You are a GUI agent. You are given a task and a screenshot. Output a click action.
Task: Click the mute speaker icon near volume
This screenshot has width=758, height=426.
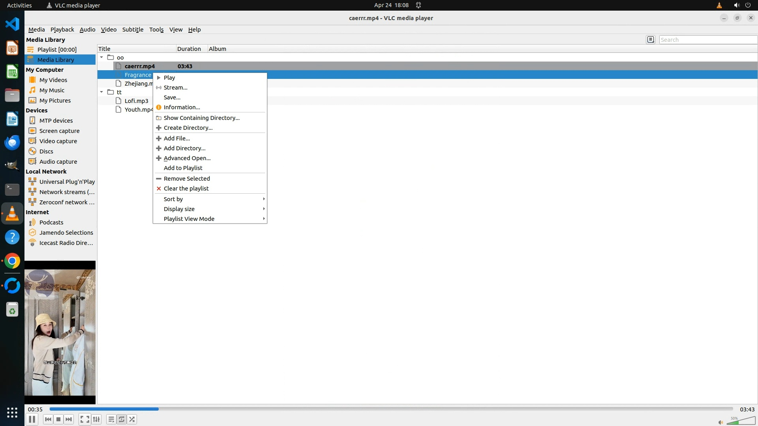pyautogui.click(x=720, y=422)
